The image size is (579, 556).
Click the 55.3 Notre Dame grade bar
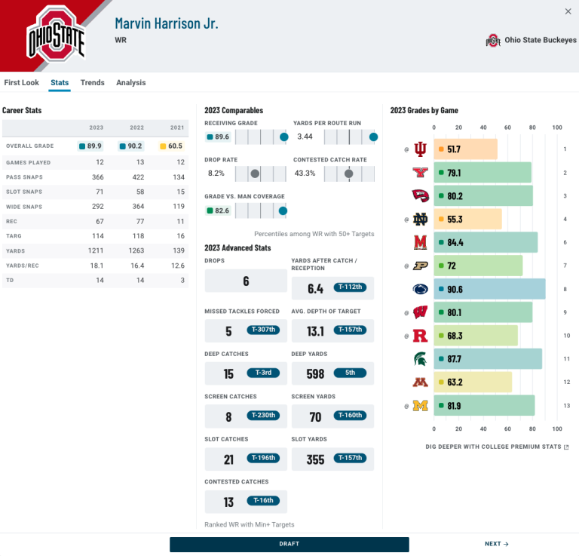coord(467,219)
